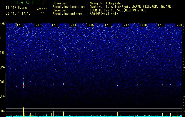Click the 1718 time axis marker

[143, 25]
